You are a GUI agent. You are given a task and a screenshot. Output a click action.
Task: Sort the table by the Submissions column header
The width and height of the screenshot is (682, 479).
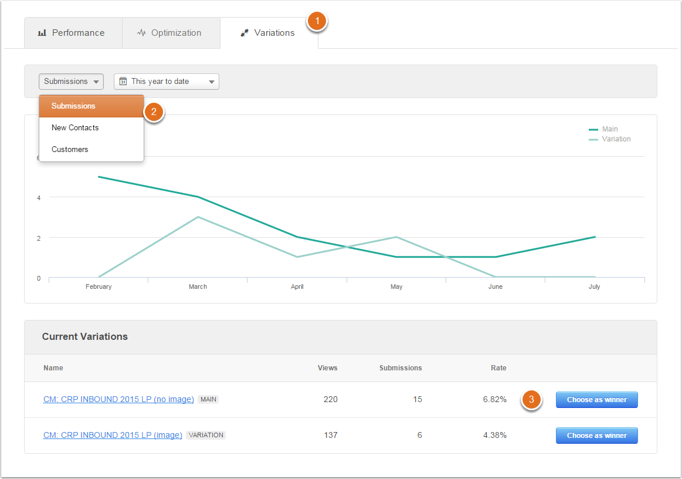(401, 368)
